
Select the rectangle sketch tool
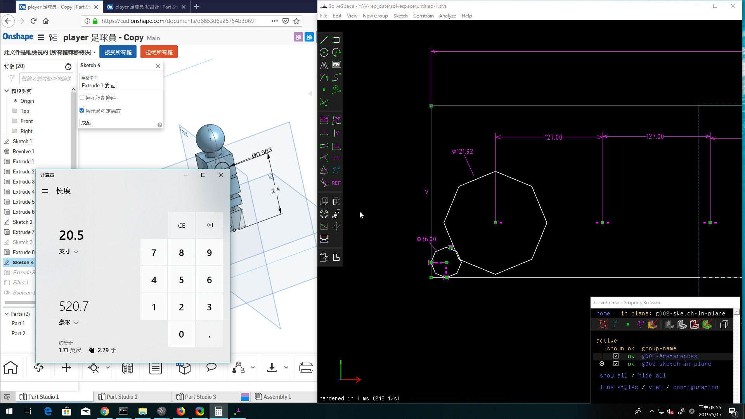[336, 40]
